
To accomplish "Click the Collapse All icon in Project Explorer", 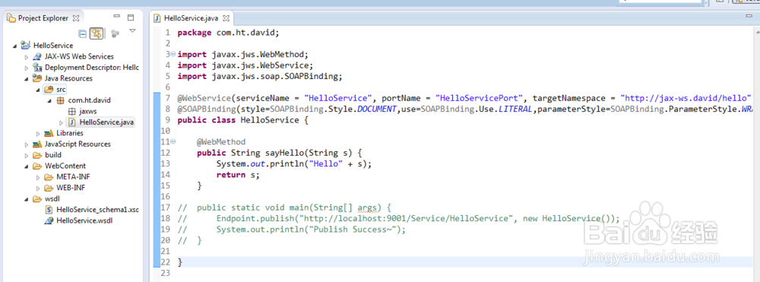I will pos(83,33).
